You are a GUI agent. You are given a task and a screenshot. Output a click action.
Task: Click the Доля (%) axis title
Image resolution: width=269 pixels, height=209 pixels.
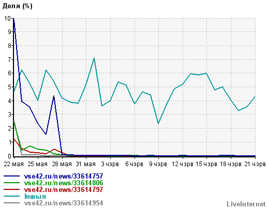pyautogui.click(x=18, y=6)
